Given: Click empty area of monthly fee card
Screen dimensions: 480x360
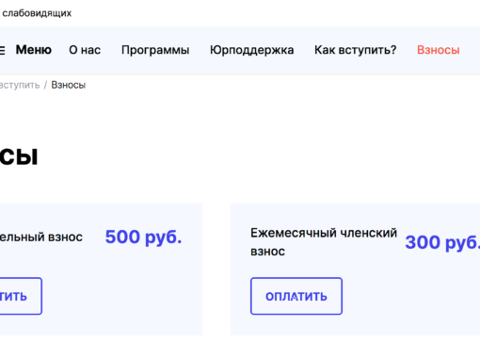Looking at the screenshot, I should 408,302.
